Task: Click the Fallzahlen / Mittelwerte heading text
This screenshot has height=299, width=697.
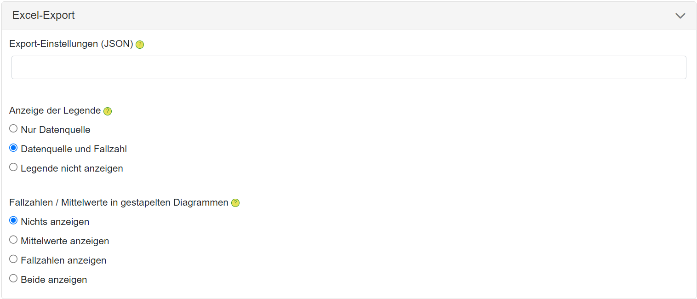Action: pyautogui.click(x=119, y=202)
